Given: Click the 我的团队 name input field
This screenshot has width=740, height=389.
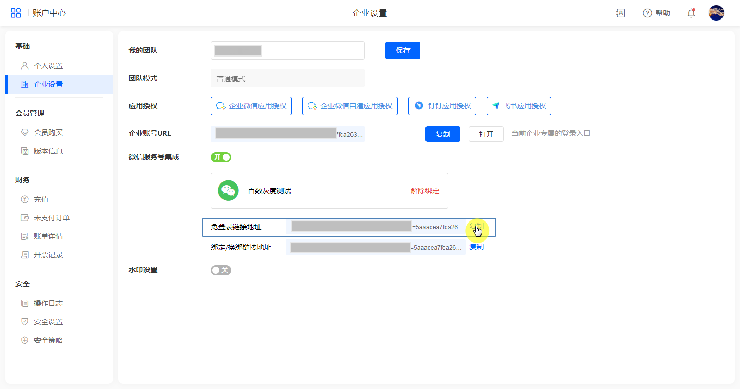Looking at the screenshot, I should click(308, 50).
